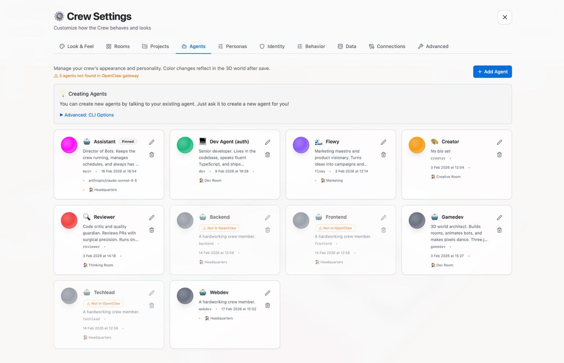Remove the Backend agent using the trash icon
This screenshot has width=564, height=363.
click(x=267, y=230)
